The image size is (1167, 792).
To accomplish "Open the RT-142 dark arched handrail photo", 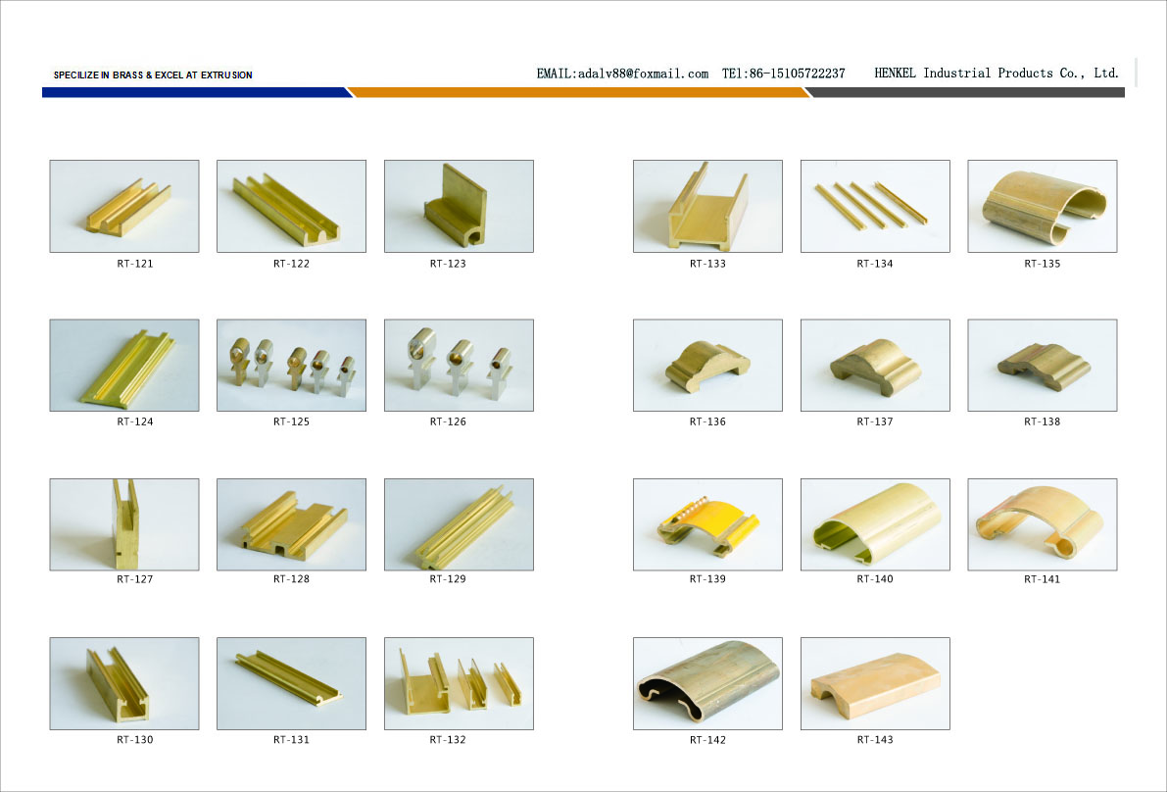I will click(x=707, y=683).
